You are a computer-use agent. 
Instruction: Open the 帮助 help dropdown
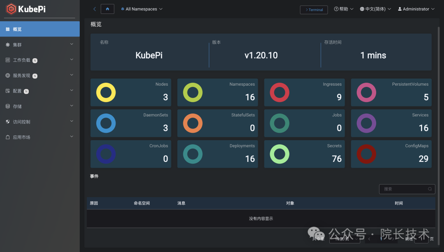(x=344, y=9)
